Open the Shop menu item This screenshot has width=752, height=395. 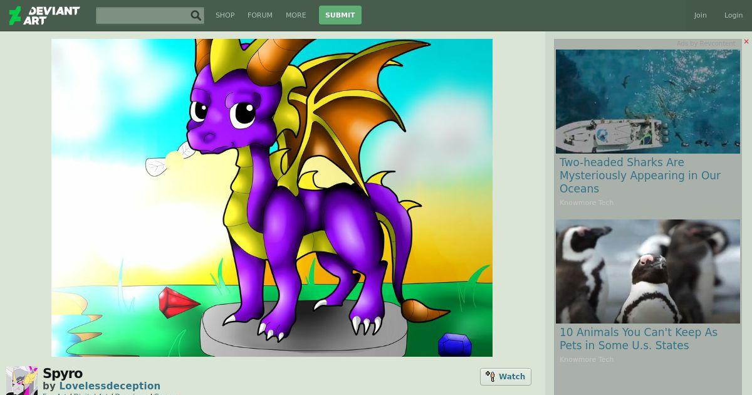pos(225,15)
